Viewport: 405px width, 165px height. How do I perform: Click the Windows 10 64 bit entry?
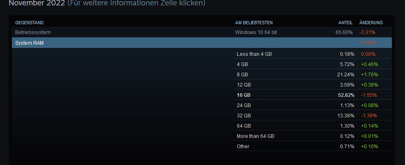(256, 32)
